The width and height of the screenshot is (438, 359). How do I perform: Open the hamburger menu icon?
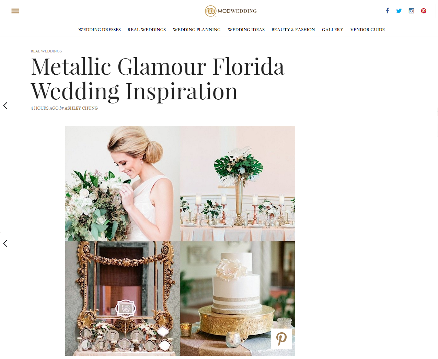pos(15,11)
